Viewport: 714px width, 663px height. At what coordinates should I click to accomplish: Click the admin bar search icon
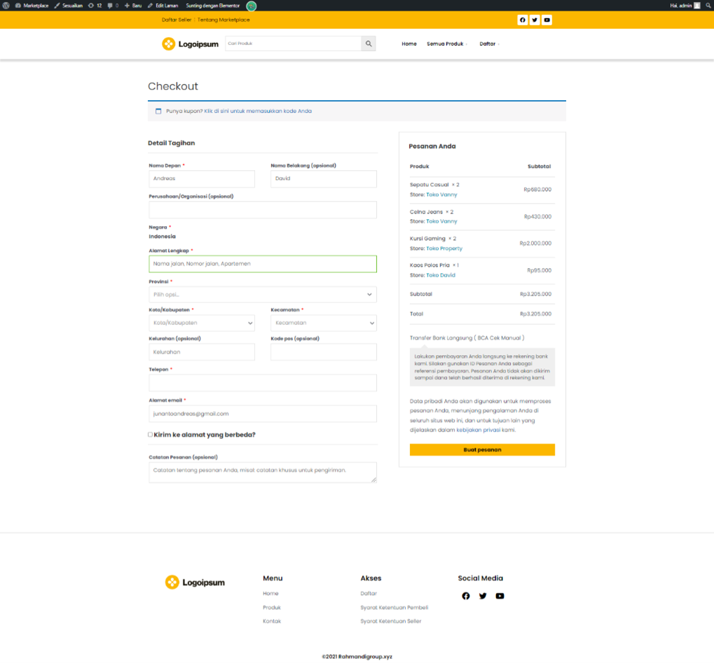tap(708, 5)
